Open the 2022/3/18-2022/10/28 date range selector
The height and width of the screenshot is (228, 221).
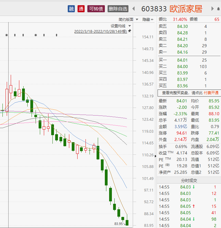[x=100, y=31]
